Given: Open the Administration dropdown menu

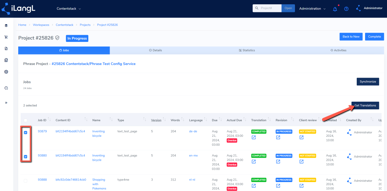Looking at the screenshot, I should [313, 9].
